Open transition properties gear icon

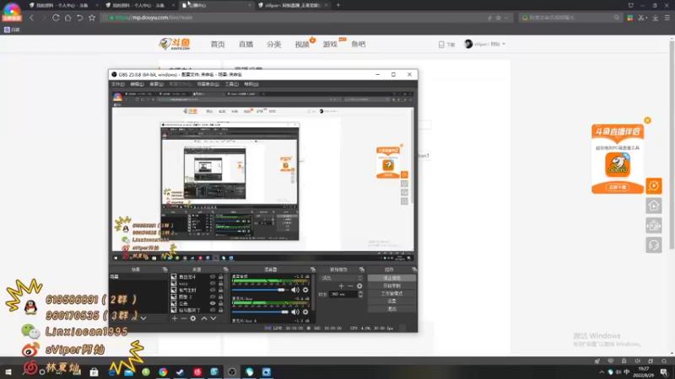coord(359,286)
